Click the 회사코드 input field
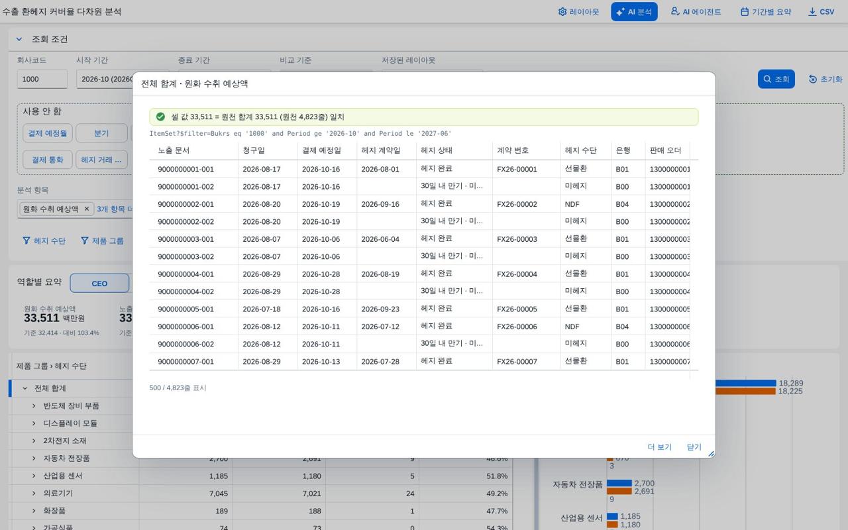 [x=42, y=79]
